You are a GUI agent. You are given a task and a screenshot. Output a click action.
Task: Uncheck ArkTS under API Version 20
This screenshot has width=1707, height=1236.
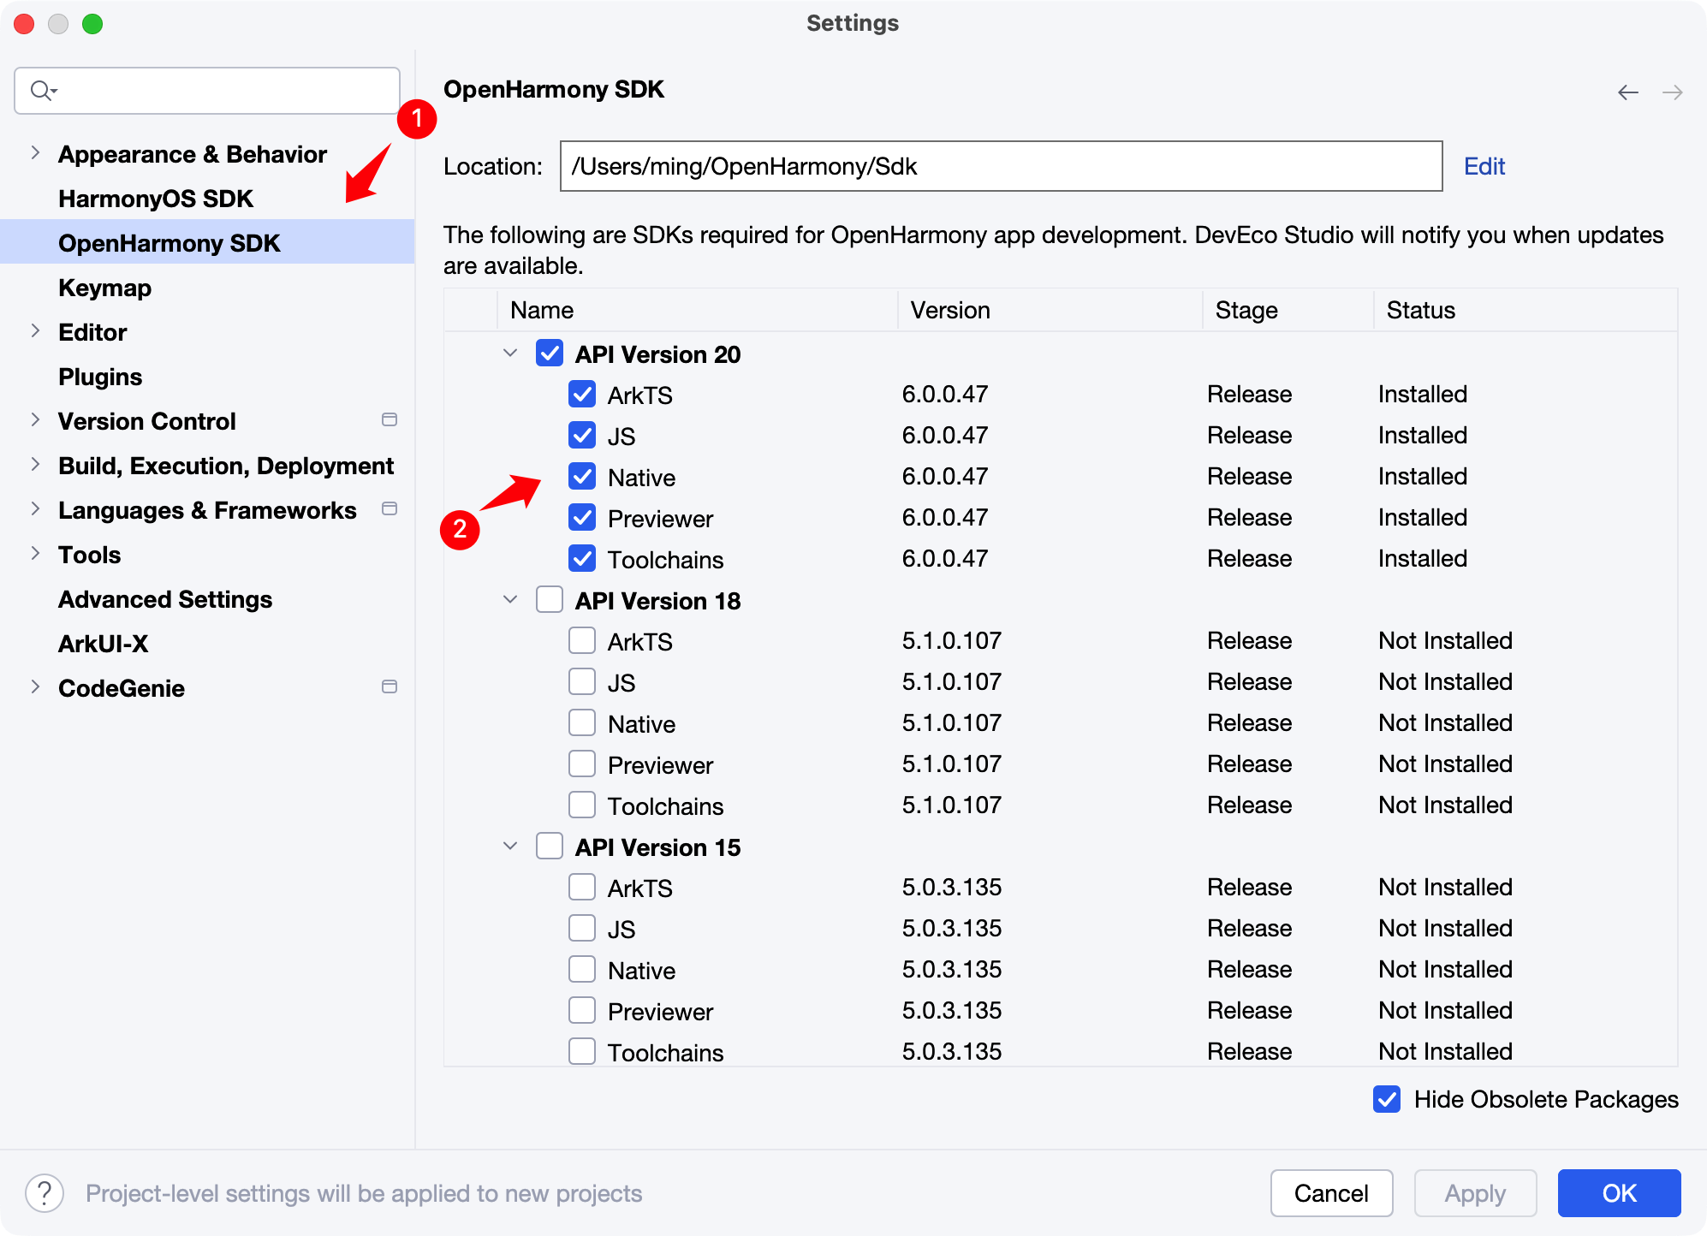[582, 394]
